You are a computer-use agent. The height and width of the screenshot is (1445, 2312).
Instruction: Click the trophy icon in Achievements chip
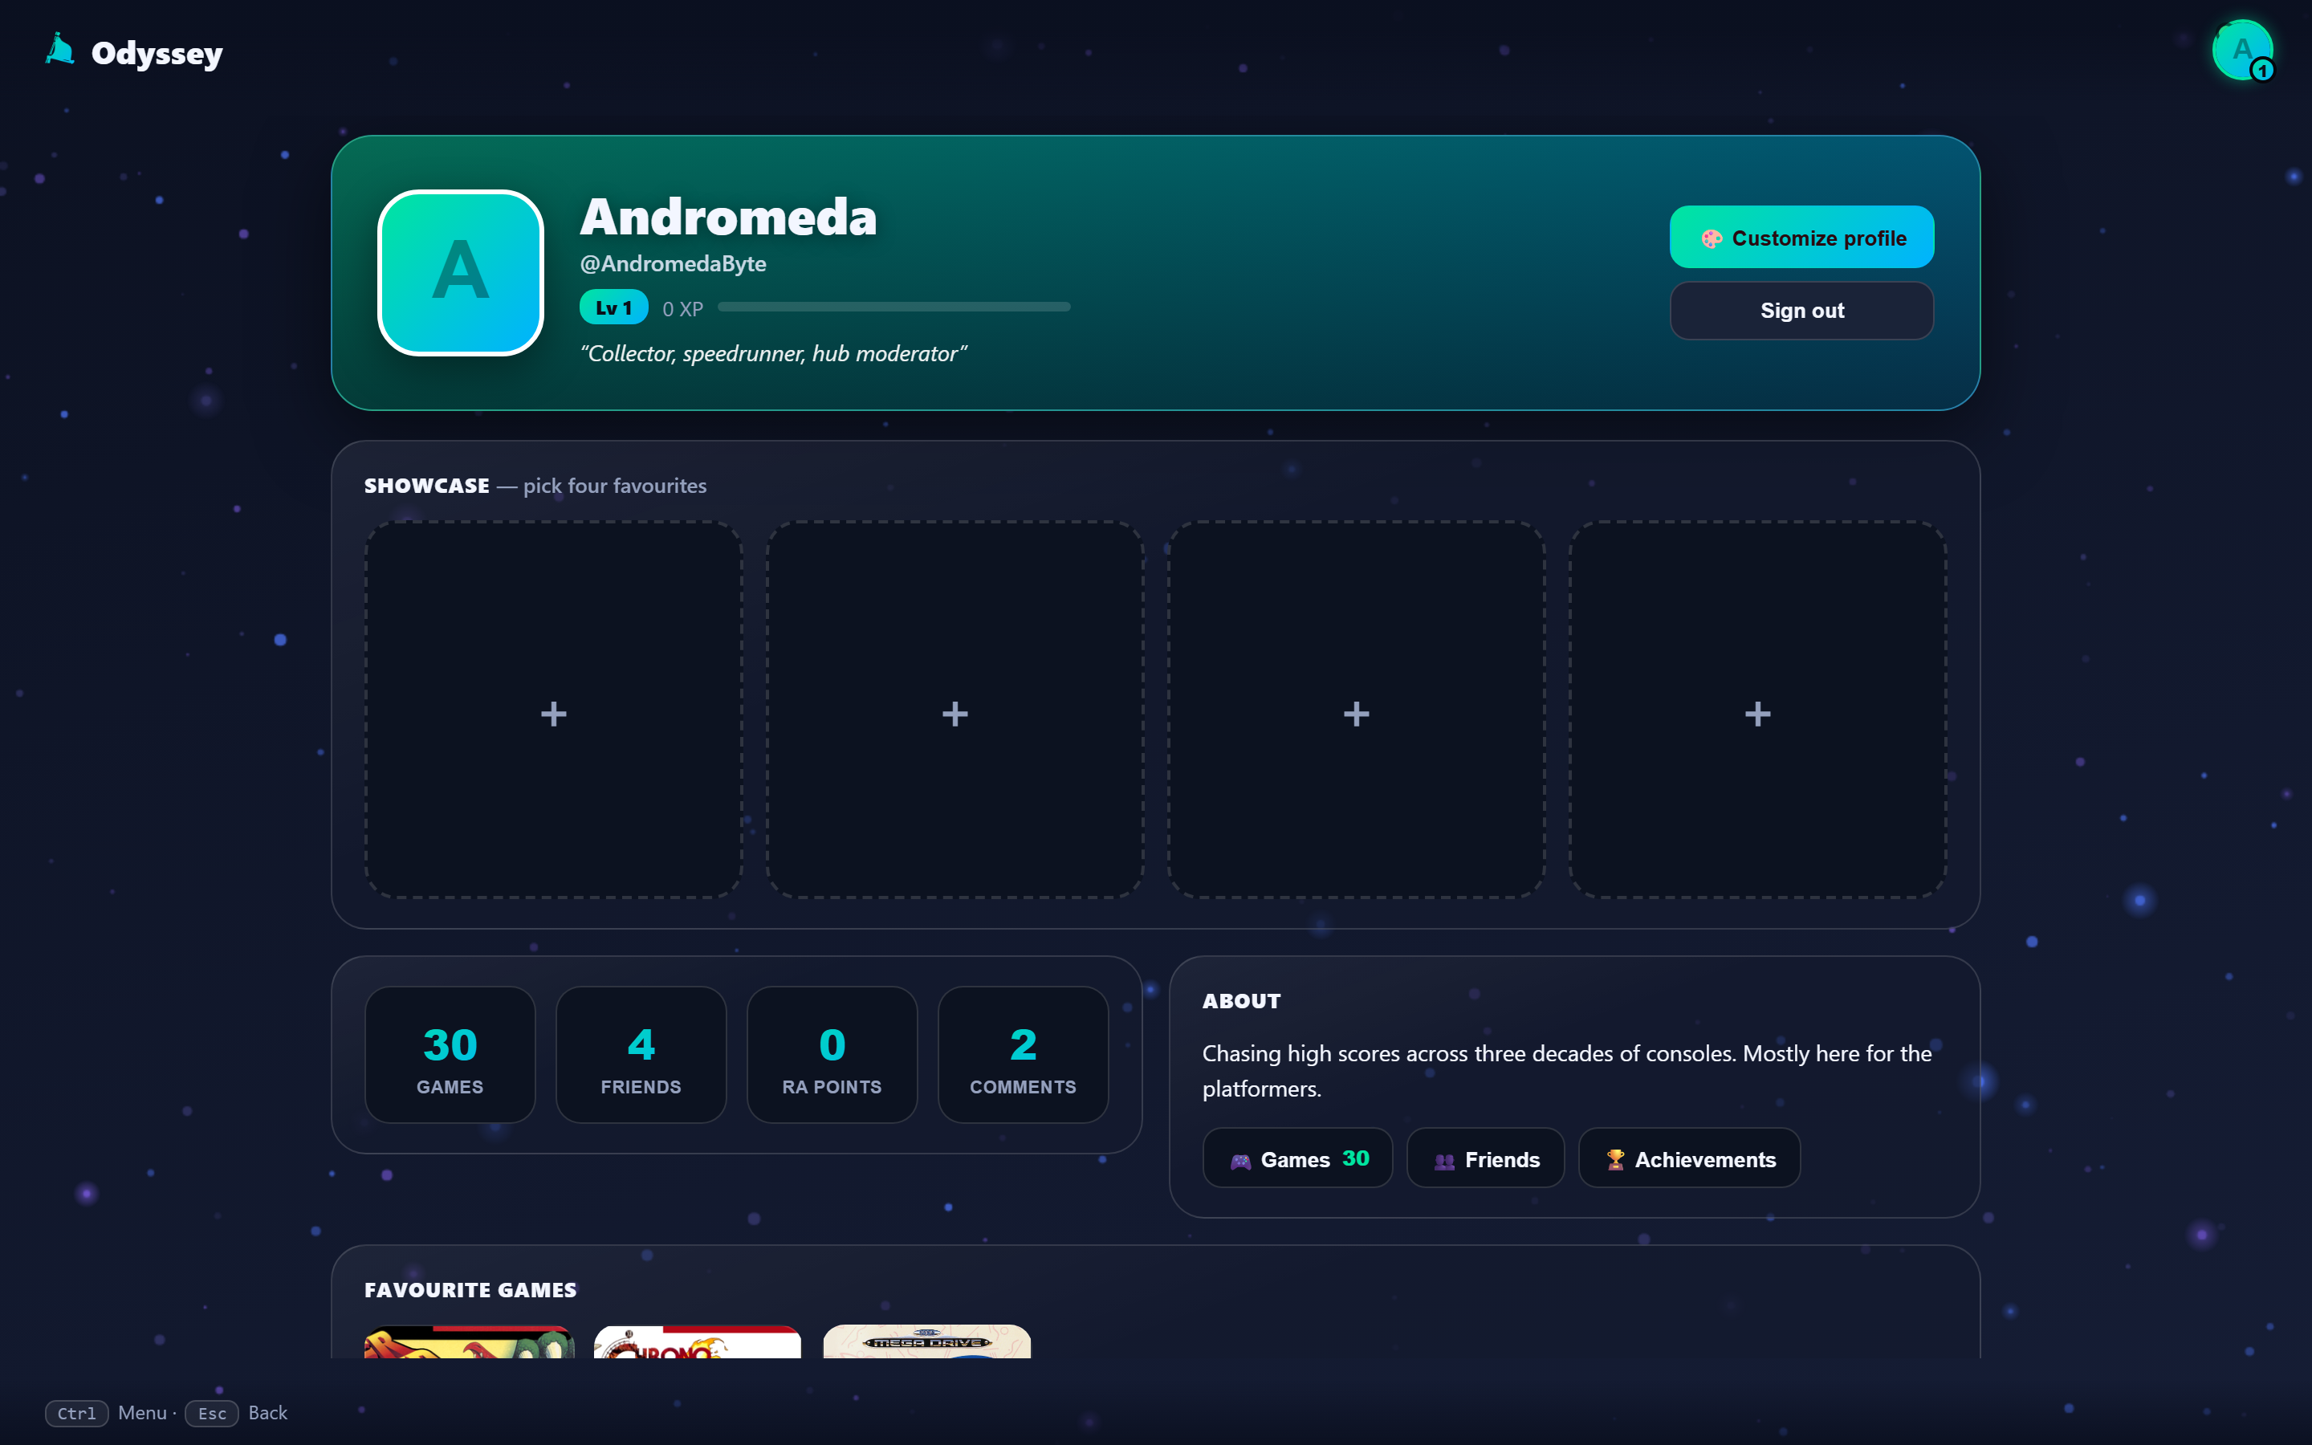[x=1614, y=1159]
